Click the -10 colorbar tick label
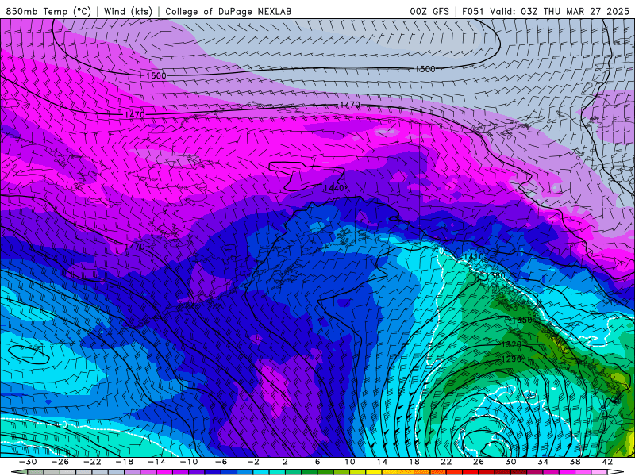This screenshot has width=635, height=476. [188, 462]
